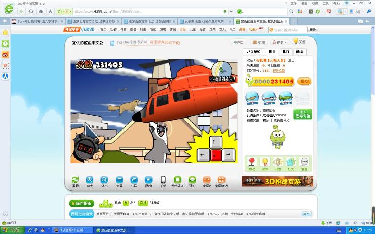Screen dimensions: 375x234
Task: Open the Weibo sidebar icon
Action: coord(5,55)
